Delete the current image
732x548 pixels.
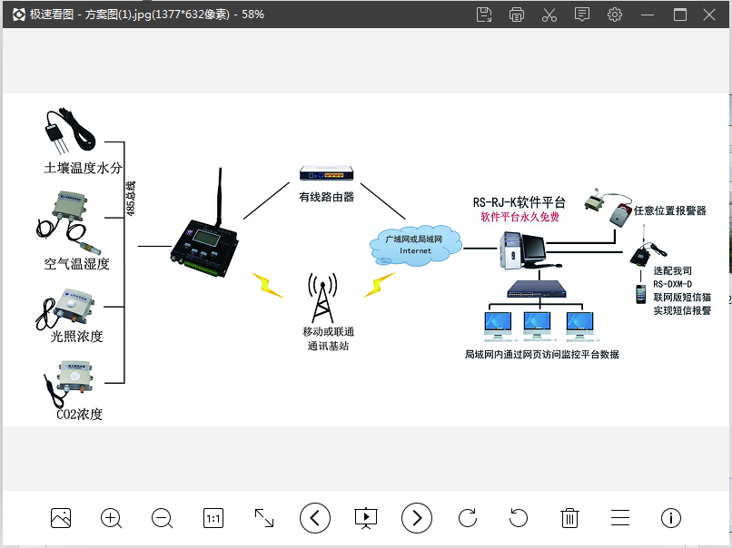569,518
